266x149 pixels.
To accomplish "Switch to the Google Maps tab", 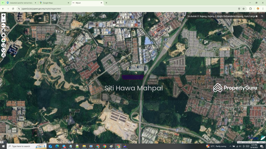I will coord(53,3).
